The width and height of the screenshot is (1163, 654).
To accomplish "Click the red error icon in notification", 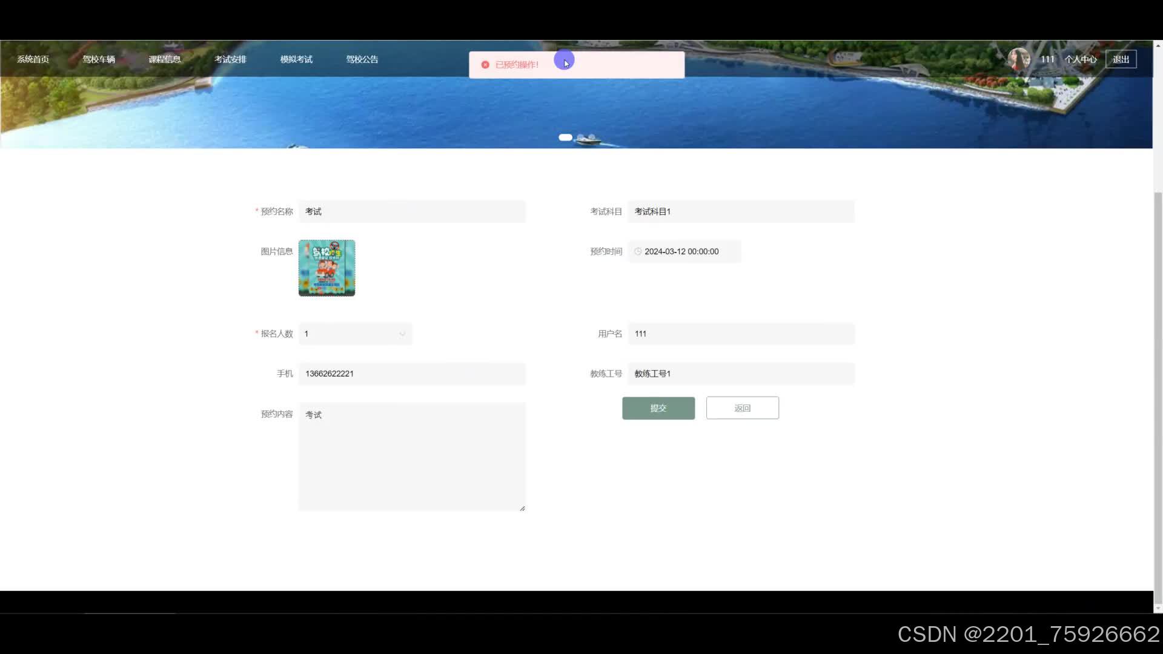I will click(x=485, y=65).
